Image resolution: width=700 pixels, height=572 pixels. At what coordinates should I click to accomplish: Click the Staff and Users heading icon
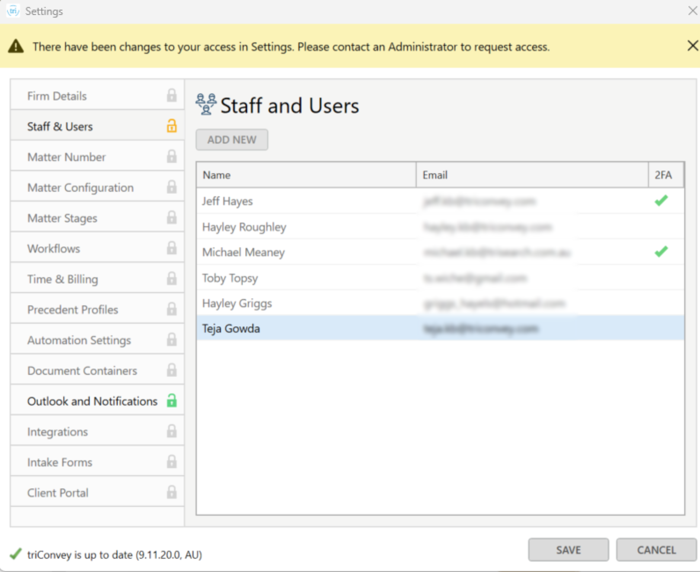(x=206, y=104)
